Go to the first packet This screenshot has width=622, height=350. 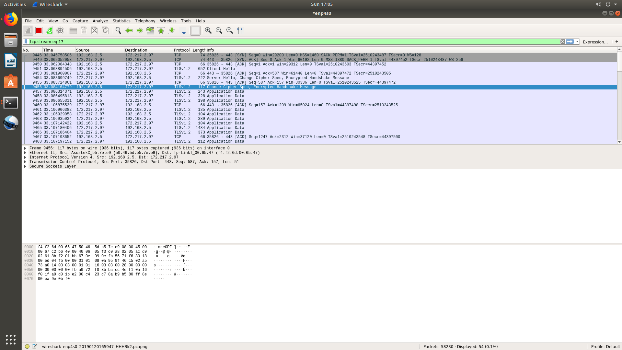pos(161,30)
